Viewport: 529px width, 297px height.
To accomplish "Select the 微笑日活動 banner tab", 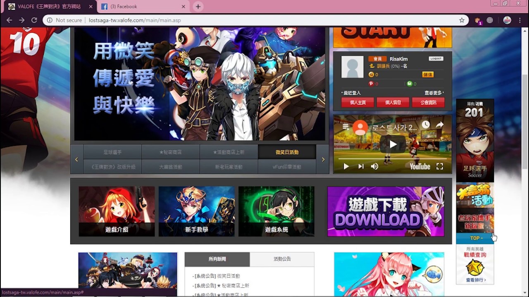I will tap(287, 152).
